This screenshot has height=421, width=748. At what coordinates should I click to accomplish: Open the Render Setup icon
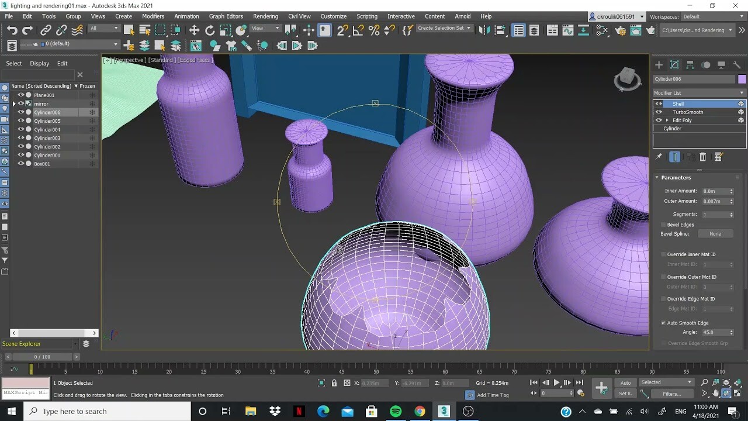(x=621, y=30)
